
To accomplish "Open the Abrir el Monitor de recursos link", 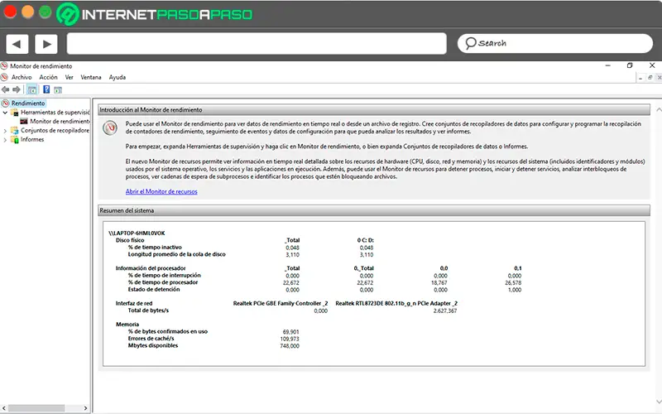I will click(161, 191).
